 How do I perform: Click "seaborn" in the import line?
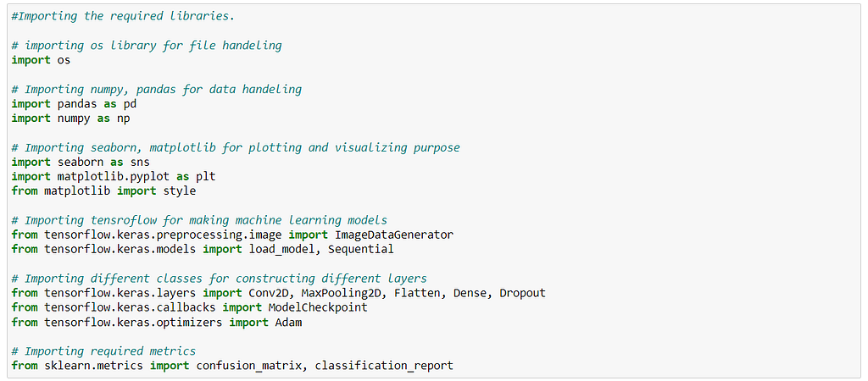(x=77, y=163)
